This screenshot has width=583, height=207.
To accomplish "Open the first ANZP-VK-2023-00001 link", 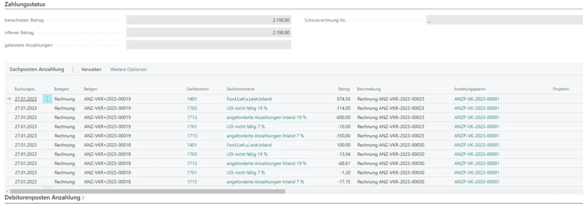I will point(477,99).
